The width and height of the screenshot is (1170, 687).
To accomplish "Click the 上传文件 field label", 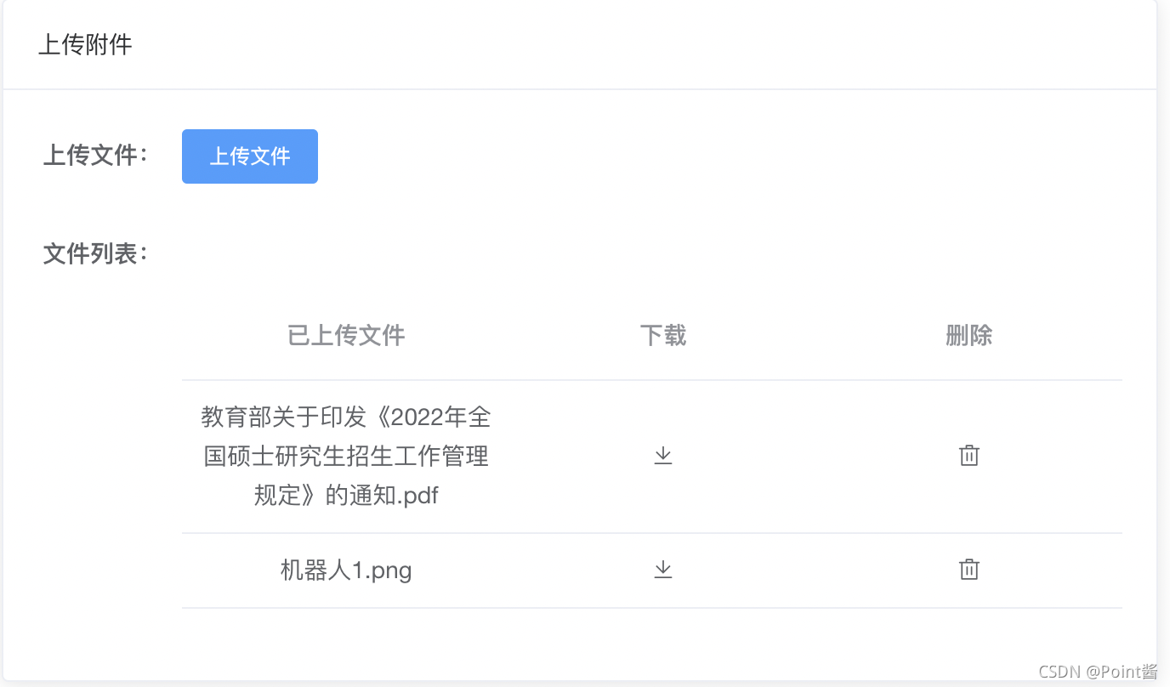I will tap(94, 156).
